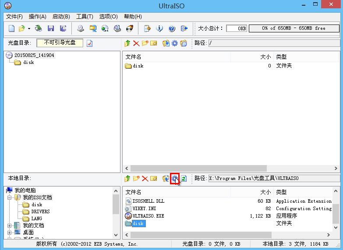
Task: Click the gear icon in the image toolbar
Action: (174, 43)
